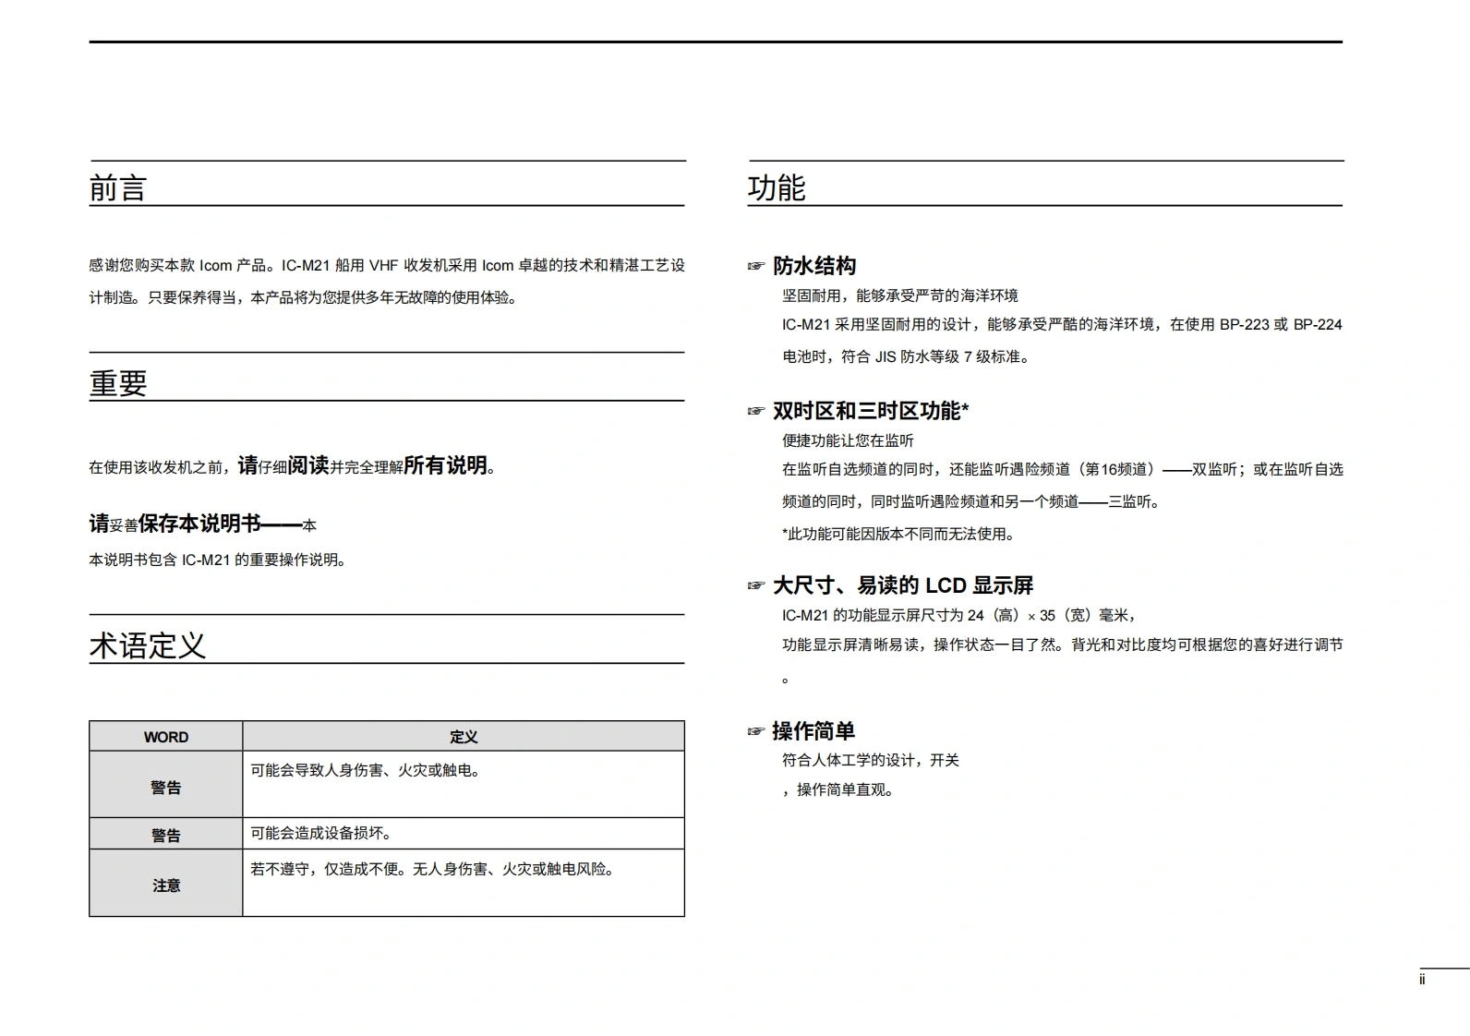Select the hand icon next to LCD 显示屏 heading
Image resolution: width=1470 pixels, height=1036 pixels.
(756, 586)
